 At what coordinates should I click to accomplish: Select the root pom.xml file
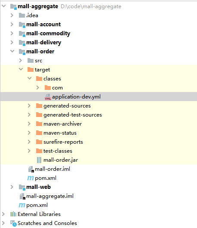coord(37,205)
